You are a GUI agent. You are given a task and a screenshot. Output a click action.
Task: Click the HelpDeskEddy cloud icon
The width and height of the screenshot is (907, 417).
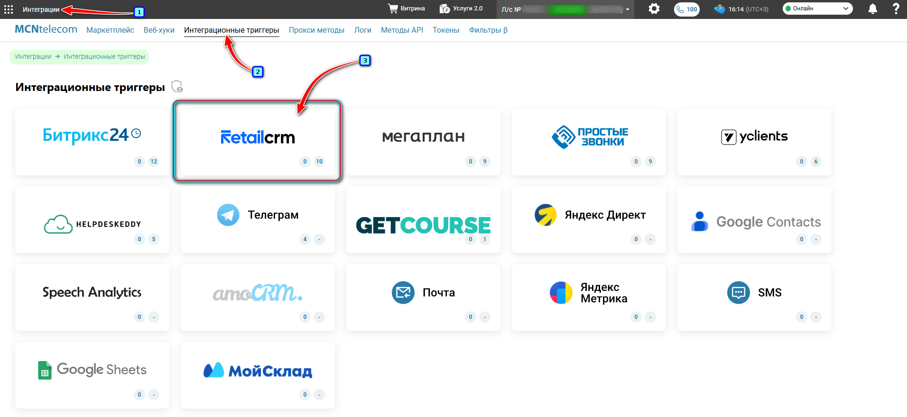click(x=58, y=224)
